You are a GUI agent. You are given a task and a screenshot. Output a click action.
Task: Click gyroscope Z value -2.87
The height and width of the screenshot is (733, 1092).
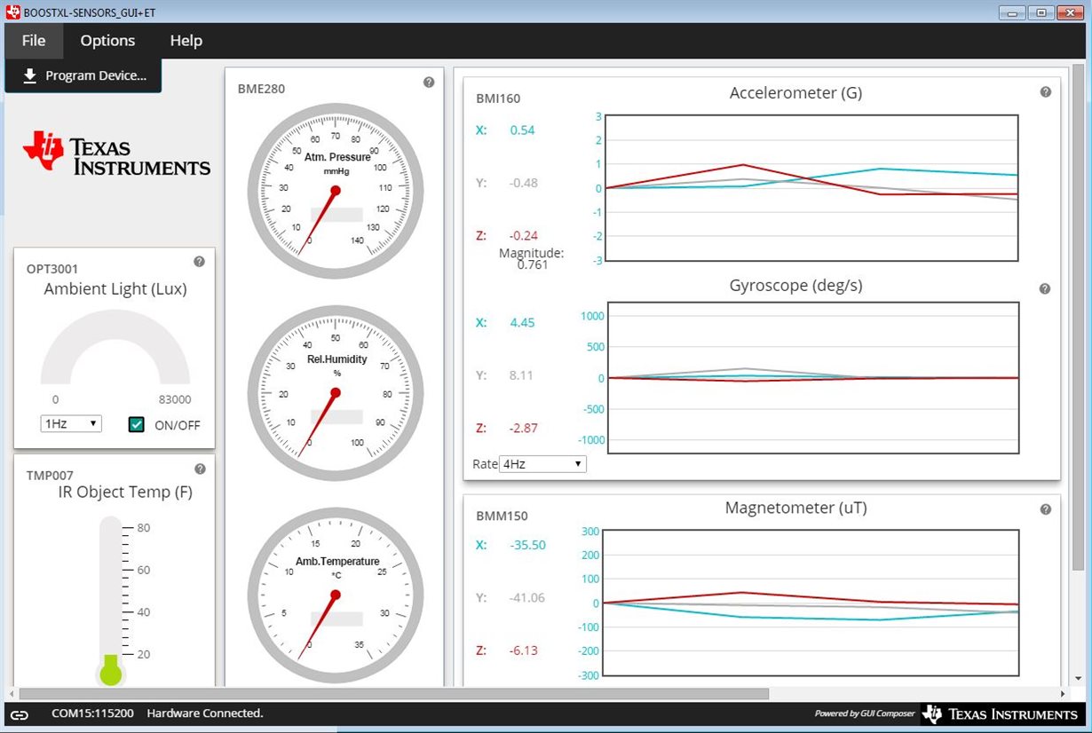click(x=524, y=428)
